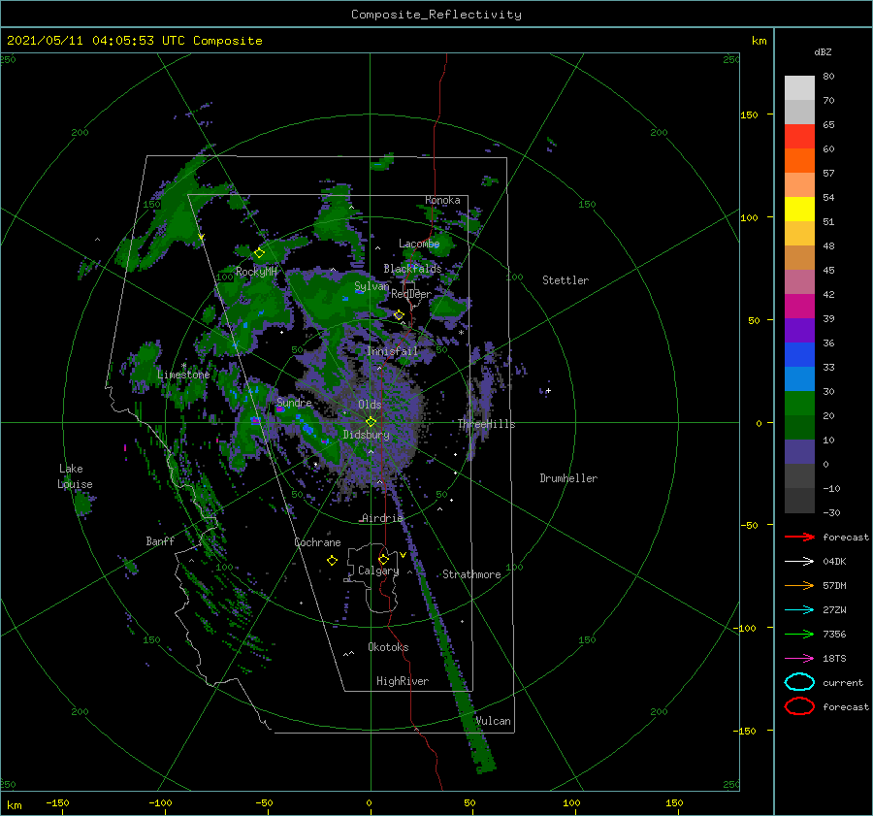Click the yellow diamond marker by RedDeer
This screenshot has width=873, height=816.
click(399, 315)
